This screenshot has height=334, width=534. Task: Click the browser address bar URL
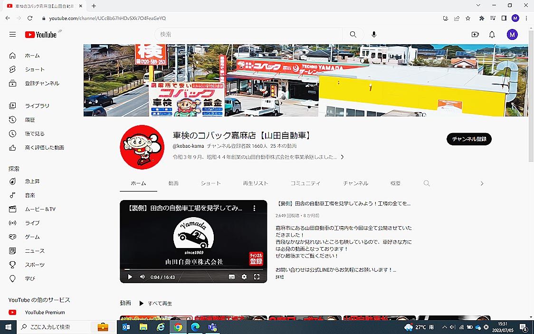107,19
